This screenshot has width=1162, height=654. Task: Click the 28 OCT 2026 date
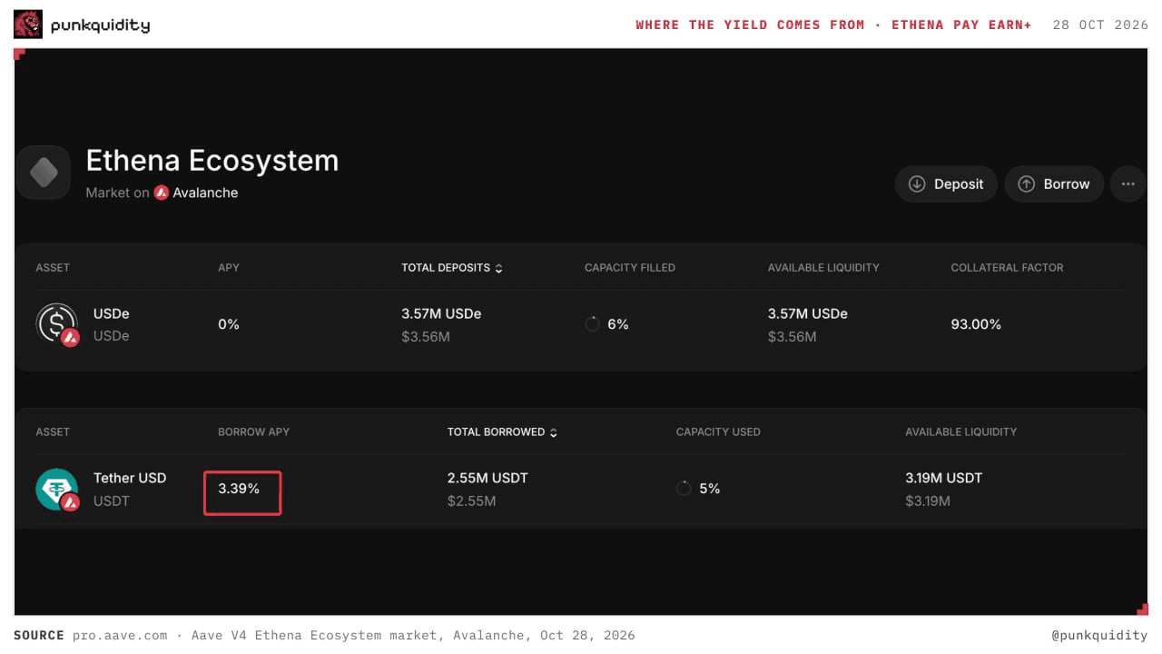(1100, 25)
